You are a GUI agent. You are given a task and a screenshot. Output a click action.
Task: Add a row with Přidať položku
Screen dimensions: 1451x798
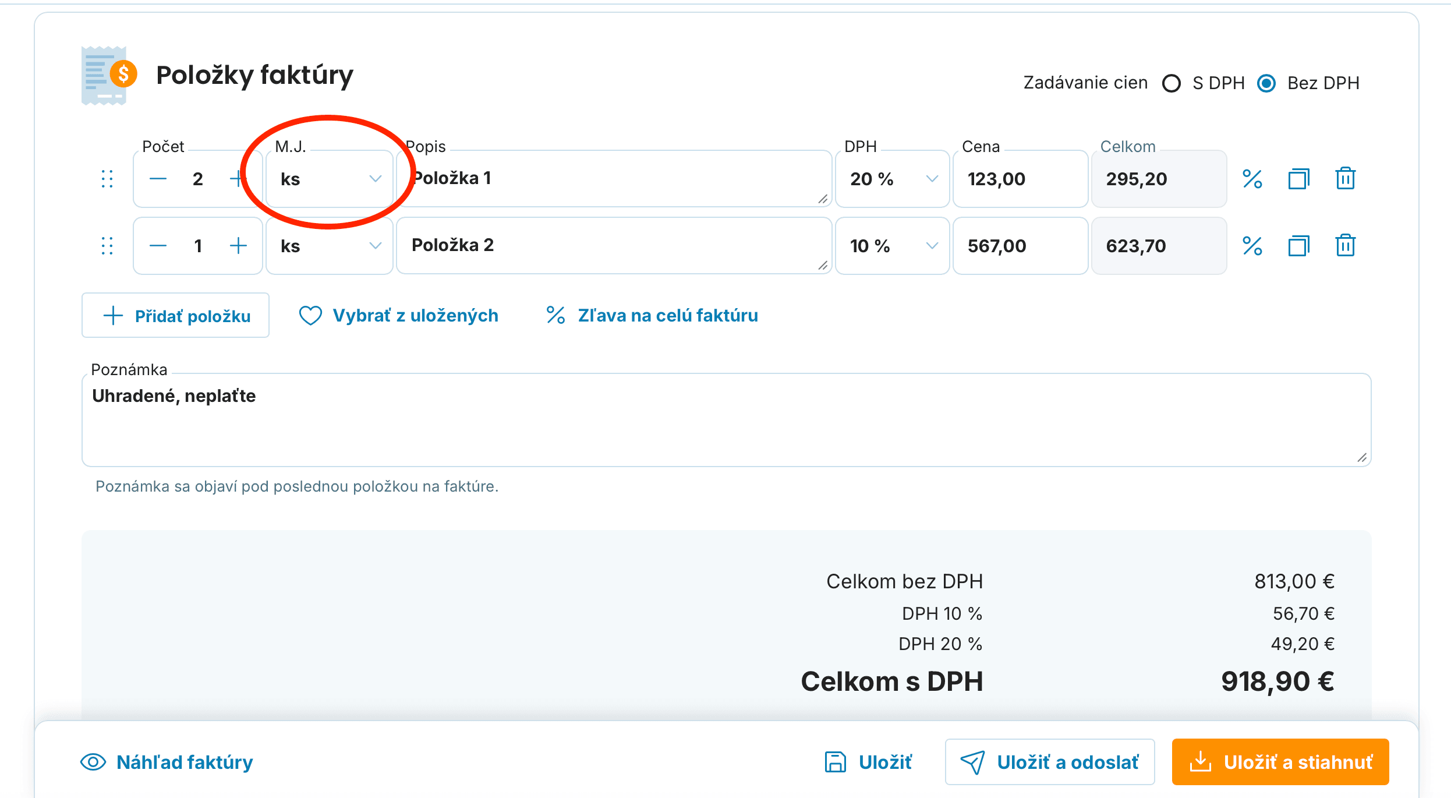[175, 316]
